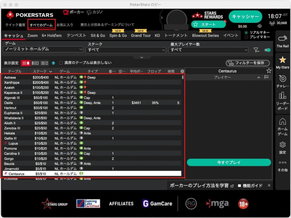
Task: Open the mga logo link
Action: (217, 204)
